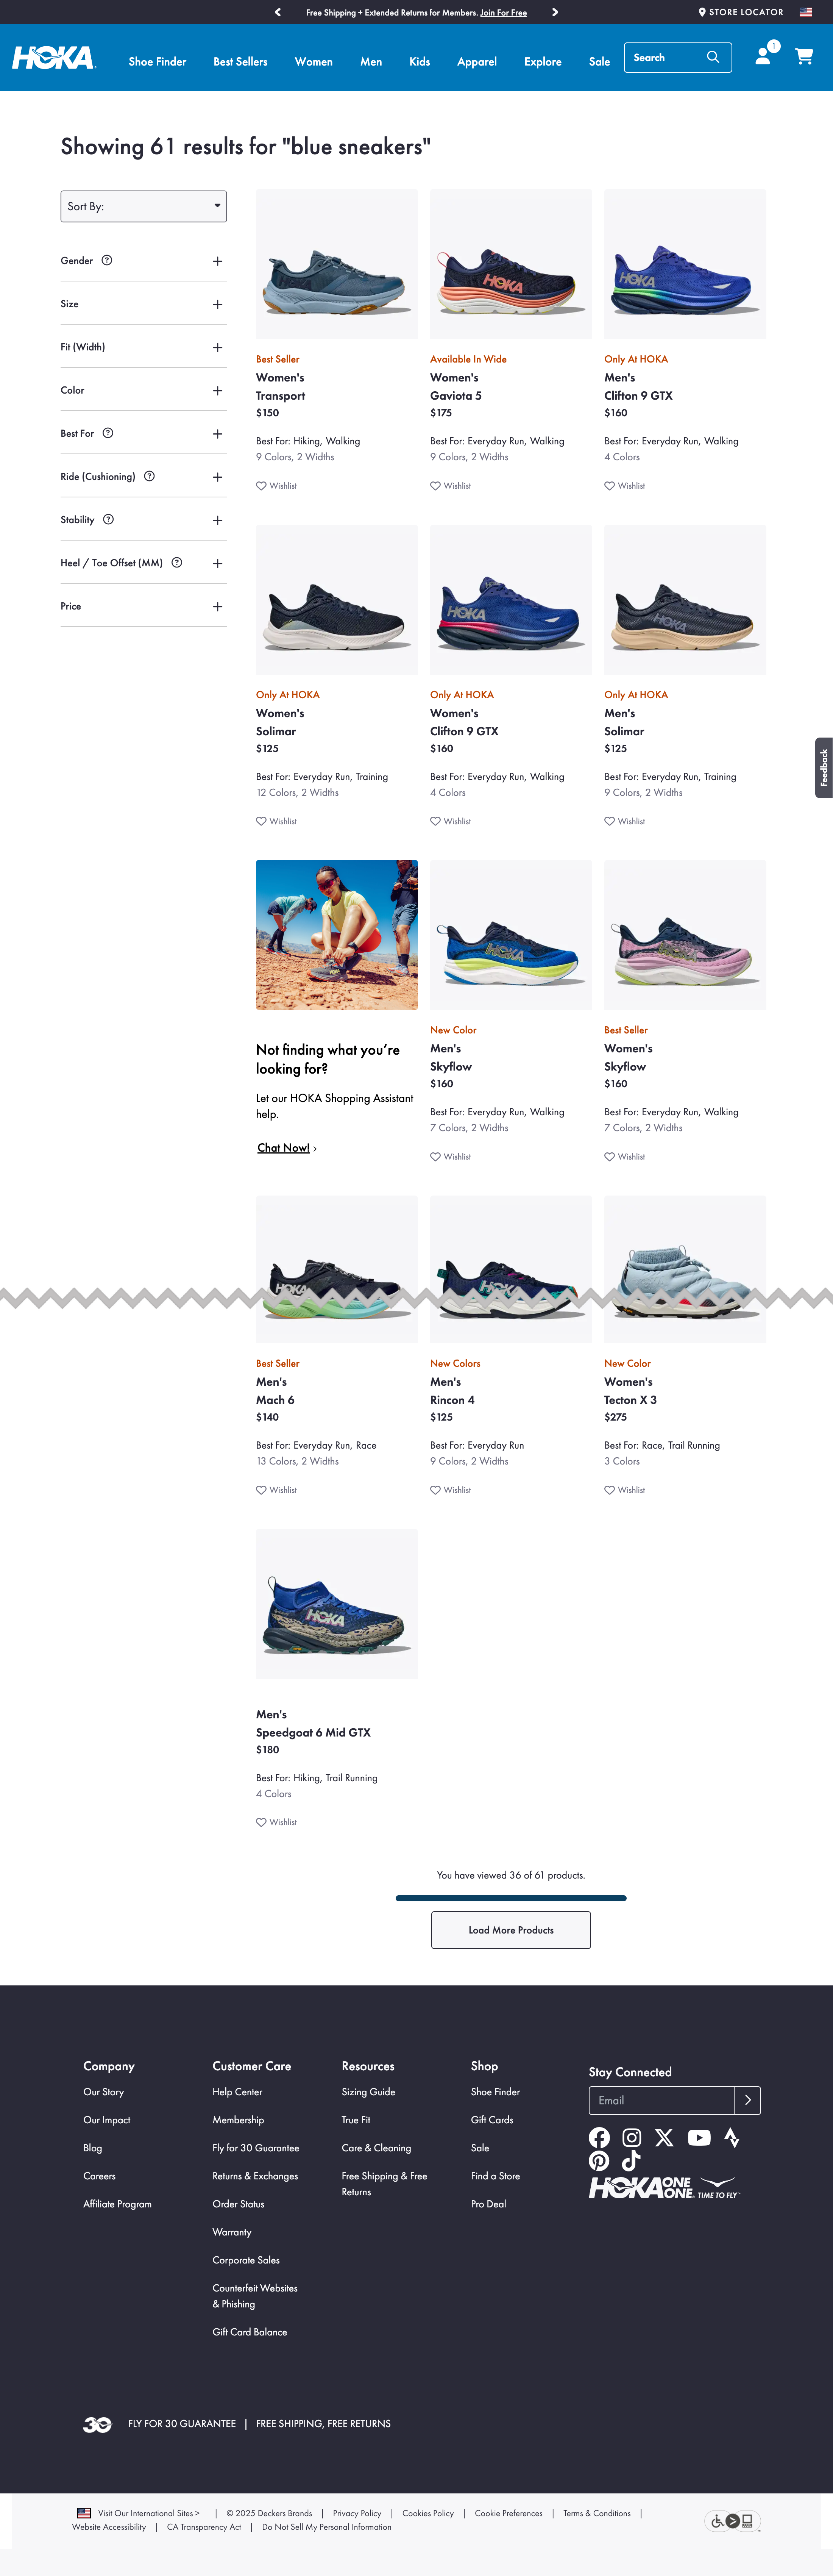Expand the Price filter section
Image resolution: width=833 pixels, height=2576 pixels.
click(x=143, y=606)
